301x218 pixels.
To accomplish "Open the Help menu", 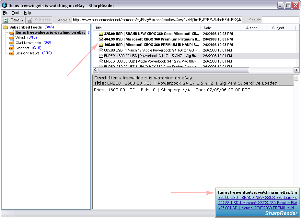I will pyautogui.click(x=28, y=13).
